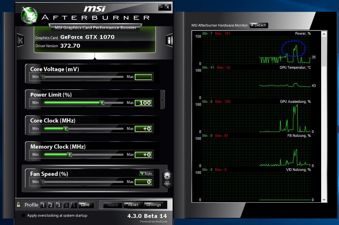Click the FB Nutzung graph
The height and width of the screenshot is (225, 339).
257,152
